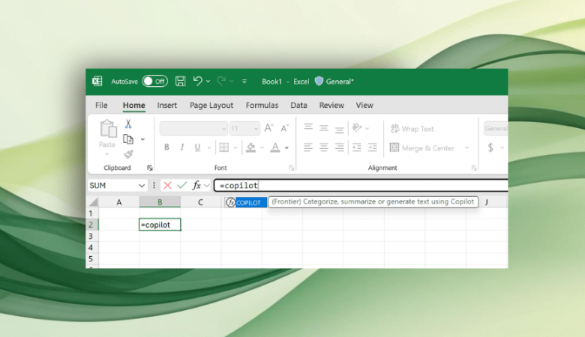
Task: Go to the Formulas tab
Action: [262, 106]
